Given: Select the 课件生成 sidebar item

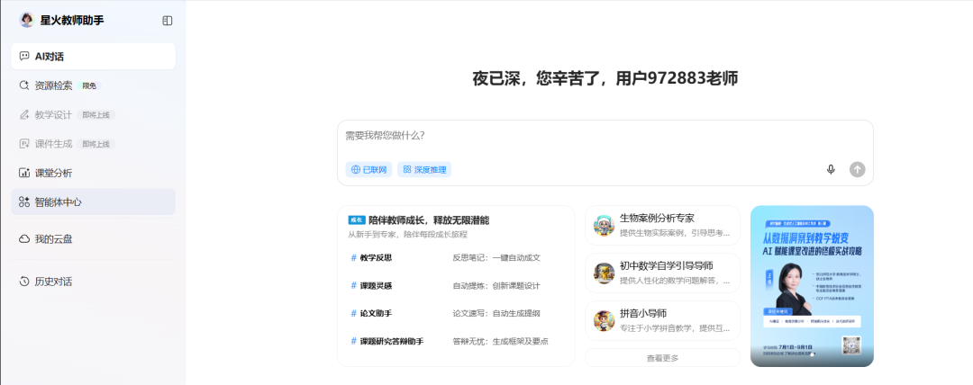Looking at the screenshot, I should tap(93, 144).
